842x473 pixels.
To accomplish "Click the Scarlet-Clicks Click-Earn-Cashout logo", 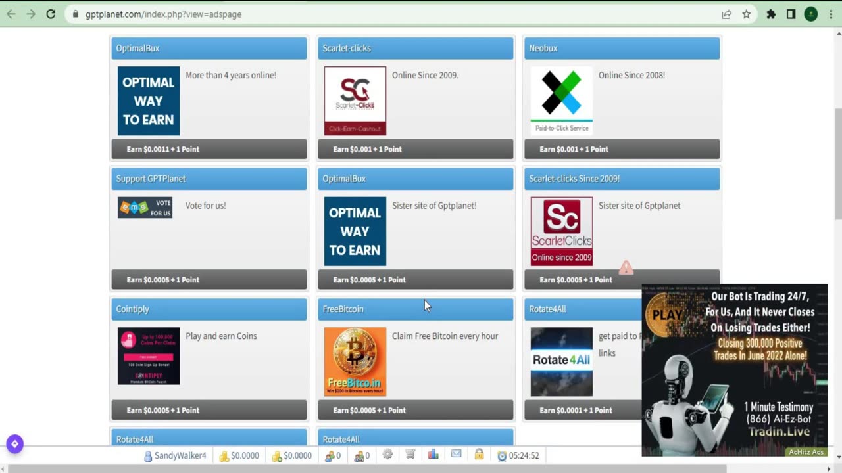I will [355, 101].
